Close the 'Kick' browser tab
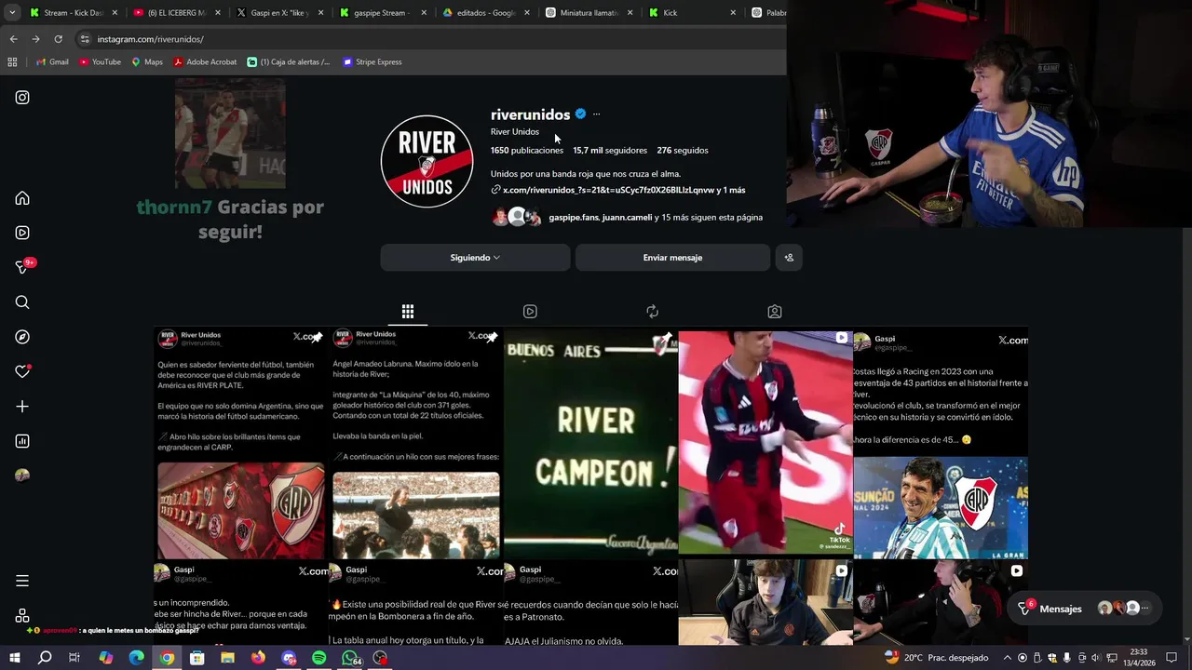Screen dimensions: 1192x670 733,13
